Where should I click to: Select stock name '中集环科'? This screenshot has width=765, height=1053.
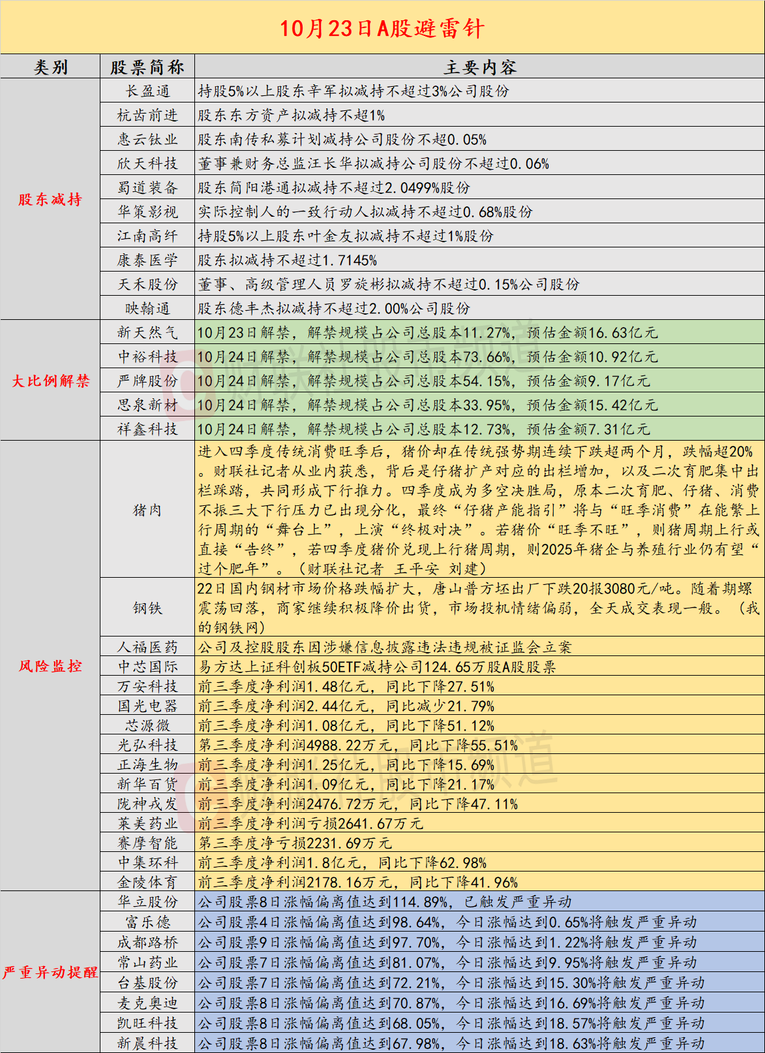point(147,862)
